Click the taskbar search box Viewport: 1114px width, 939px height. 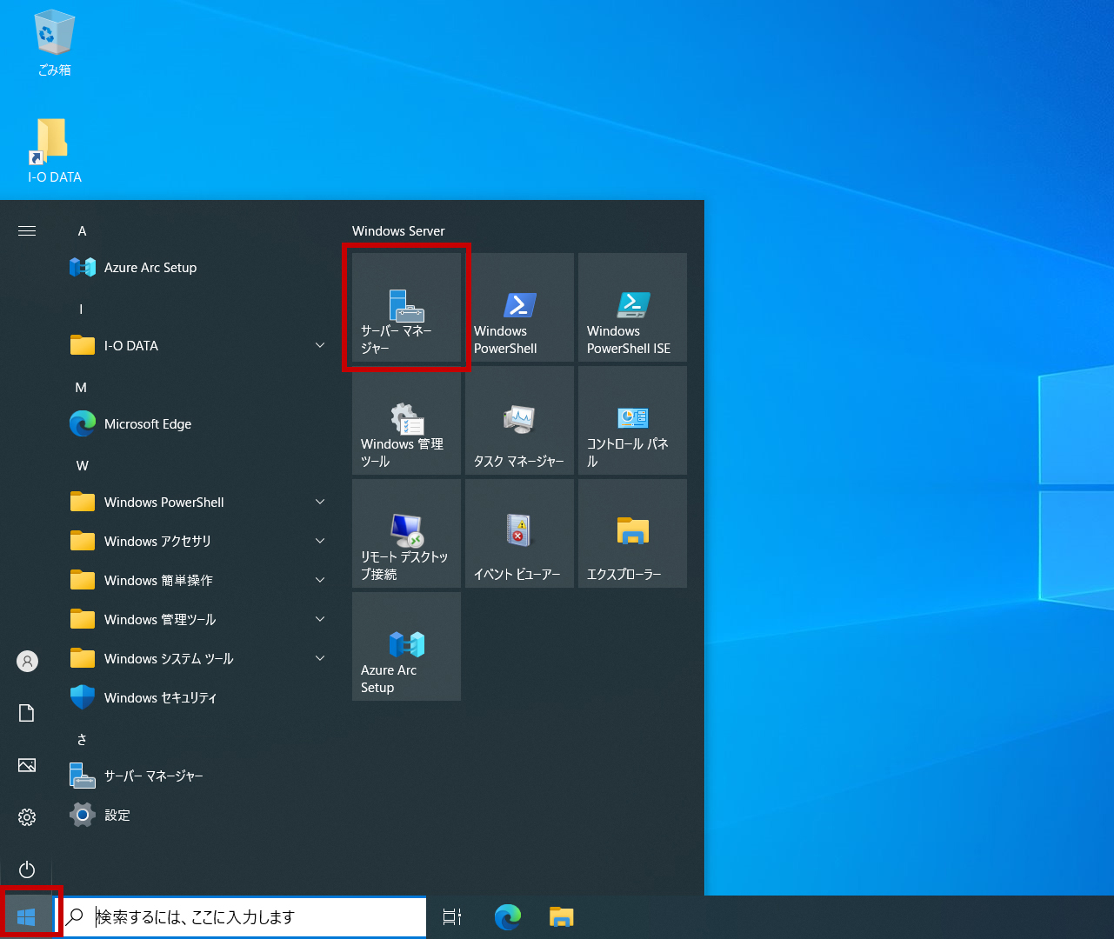point(242,917)
